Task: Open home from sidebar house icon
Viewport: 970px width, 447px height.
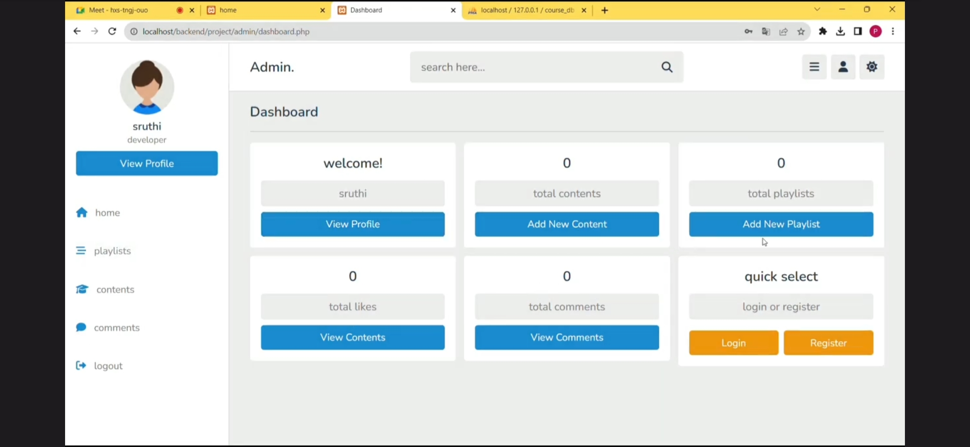Action: pyautogui.click(x=82, y=212)
